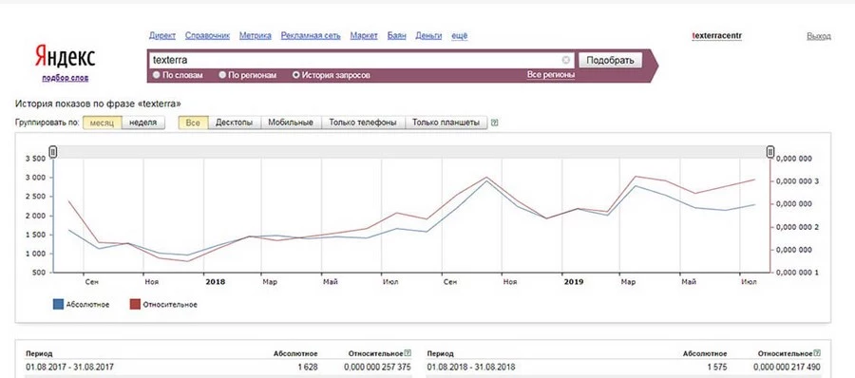Open the help icon next to the right Относительное header
The image size is (855, 378).
click(816, 354)
